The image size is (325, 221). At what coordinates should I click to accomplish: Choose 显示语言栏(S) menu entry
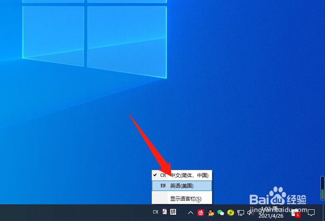[182, 199]
